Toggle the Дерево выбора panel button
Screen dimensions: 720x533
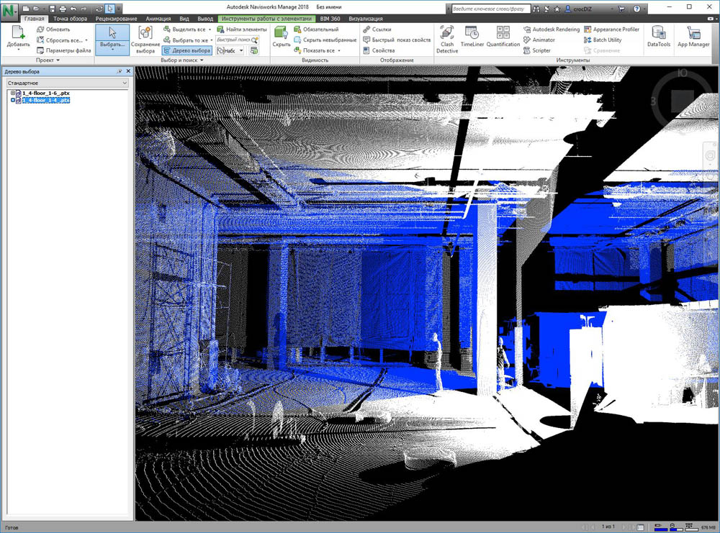[187, 50]
